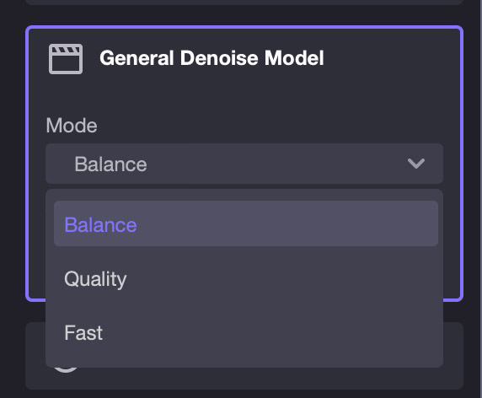Screen dimensions: 482x398
Task: Click the Mode label above the dropdown
Action: [x=72, y=126]
